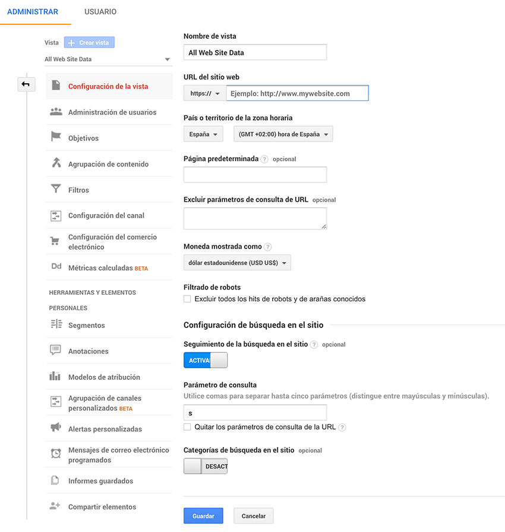Image resolution: width=505 pixels, height=532 pixels.
Task: Open the Modelos de atribución bar chart icon
Action: (56, 377)
